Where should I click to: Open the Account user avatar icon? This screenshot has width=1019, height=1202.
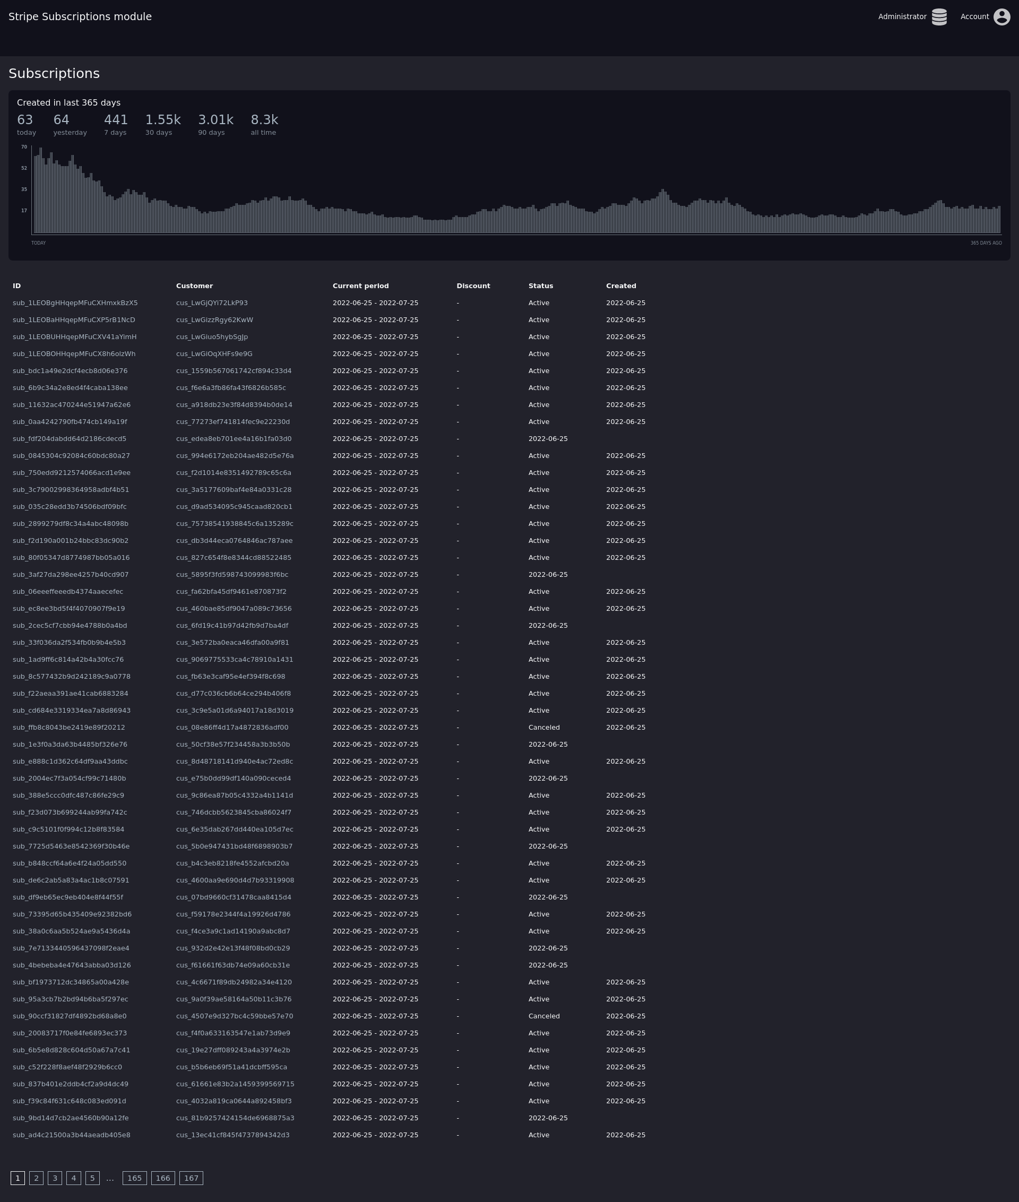pos(1001,17)
